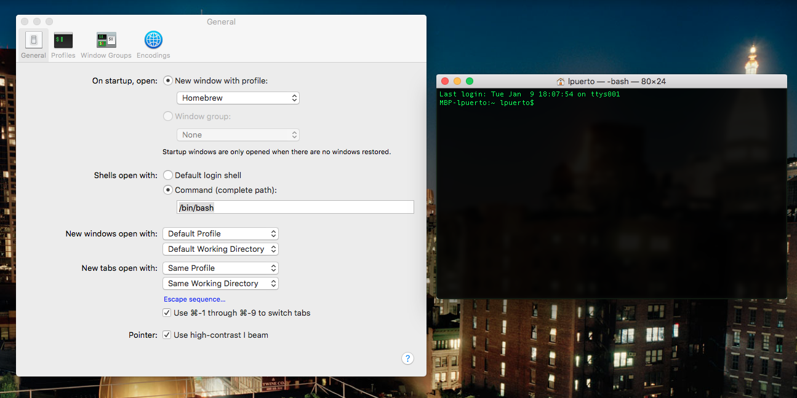Click the home folder icon in Terminal title

(x=560, y=82)
